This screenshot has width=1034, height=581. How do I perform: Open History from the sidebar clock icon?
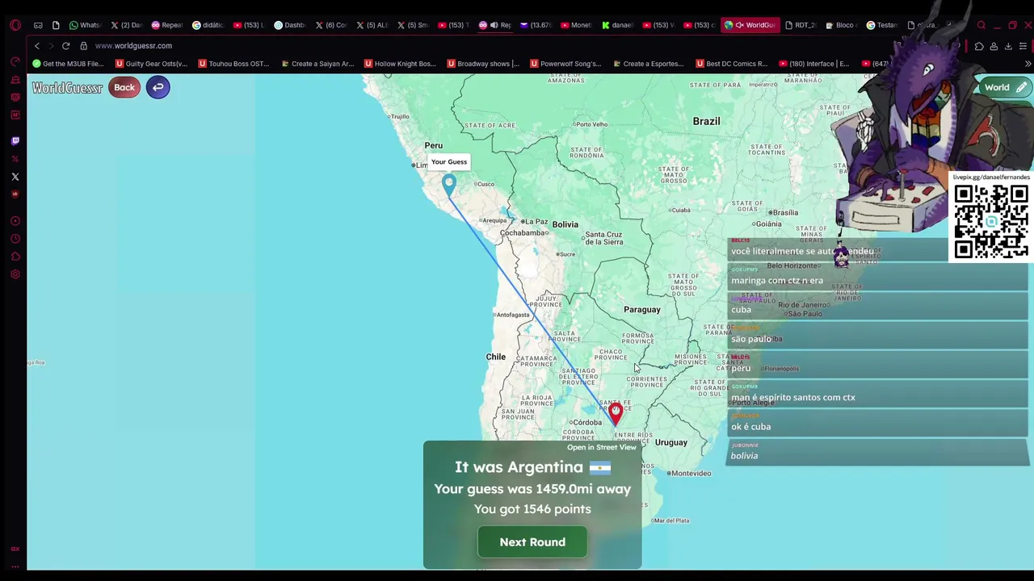tap(15, 239)
